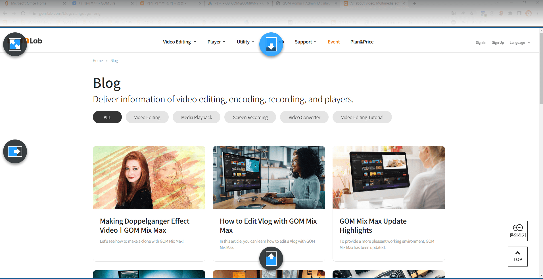Image resolution: width=543 pixels, height=279 pixels.
Task: Expand the Video Editing nav dropdown
Action: click(180, 42)
